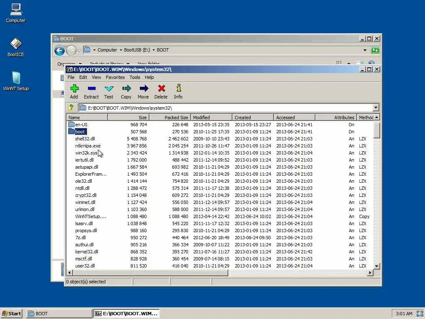Select the ntdll.dll file
425x319 pixels.
[82, 188]
